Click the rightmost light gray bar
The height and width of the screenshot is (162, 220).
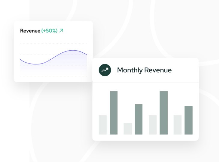point(178,125)
